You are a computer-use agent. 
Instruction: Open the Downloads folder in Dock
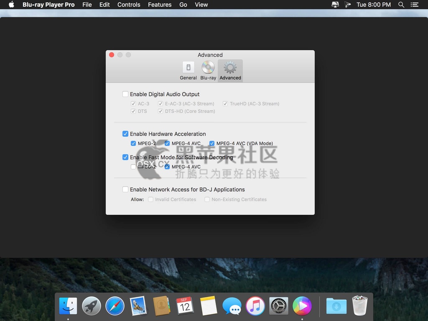coord(336,306)
